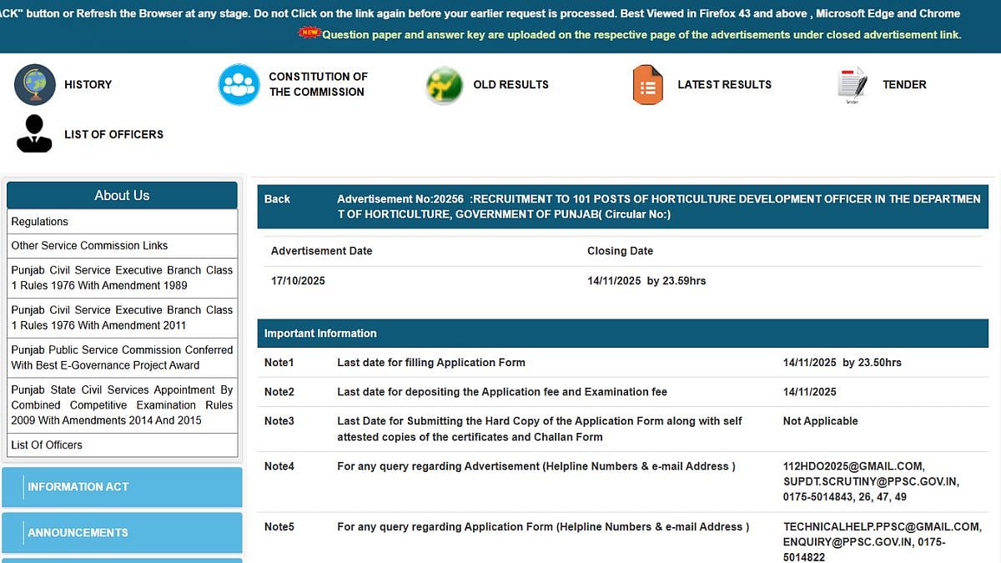
Task: Open Other Service Commission Links
Action: [89, 246]
